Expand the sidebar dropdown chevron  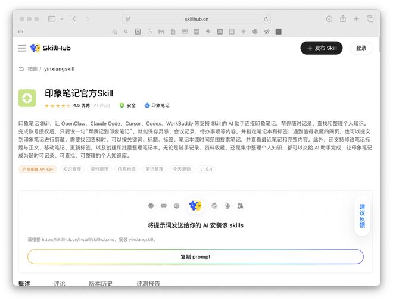tap(62, 19)
